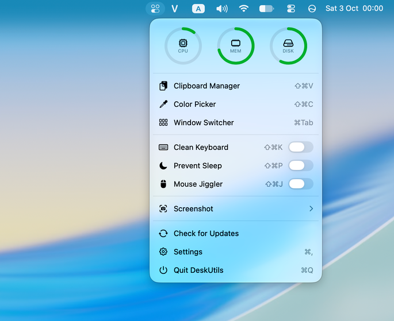Click the V icon in menu bar

pos(175,9)
